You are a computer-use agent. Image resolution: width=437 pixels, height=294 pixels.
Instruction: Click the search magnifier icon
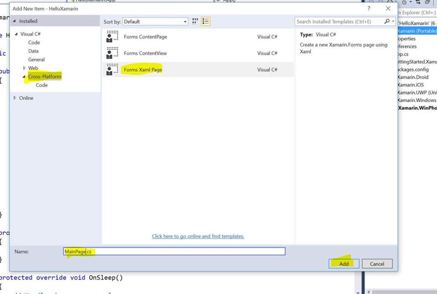[387, 21]
